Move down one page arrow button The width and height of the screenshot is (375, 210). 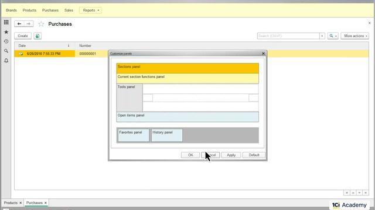point(359,192)
